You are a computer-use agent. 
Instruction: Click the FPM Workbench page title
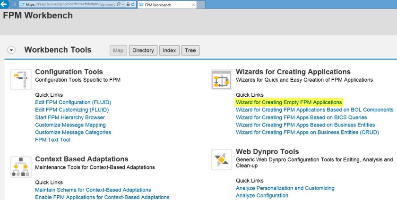click(38, 16)
